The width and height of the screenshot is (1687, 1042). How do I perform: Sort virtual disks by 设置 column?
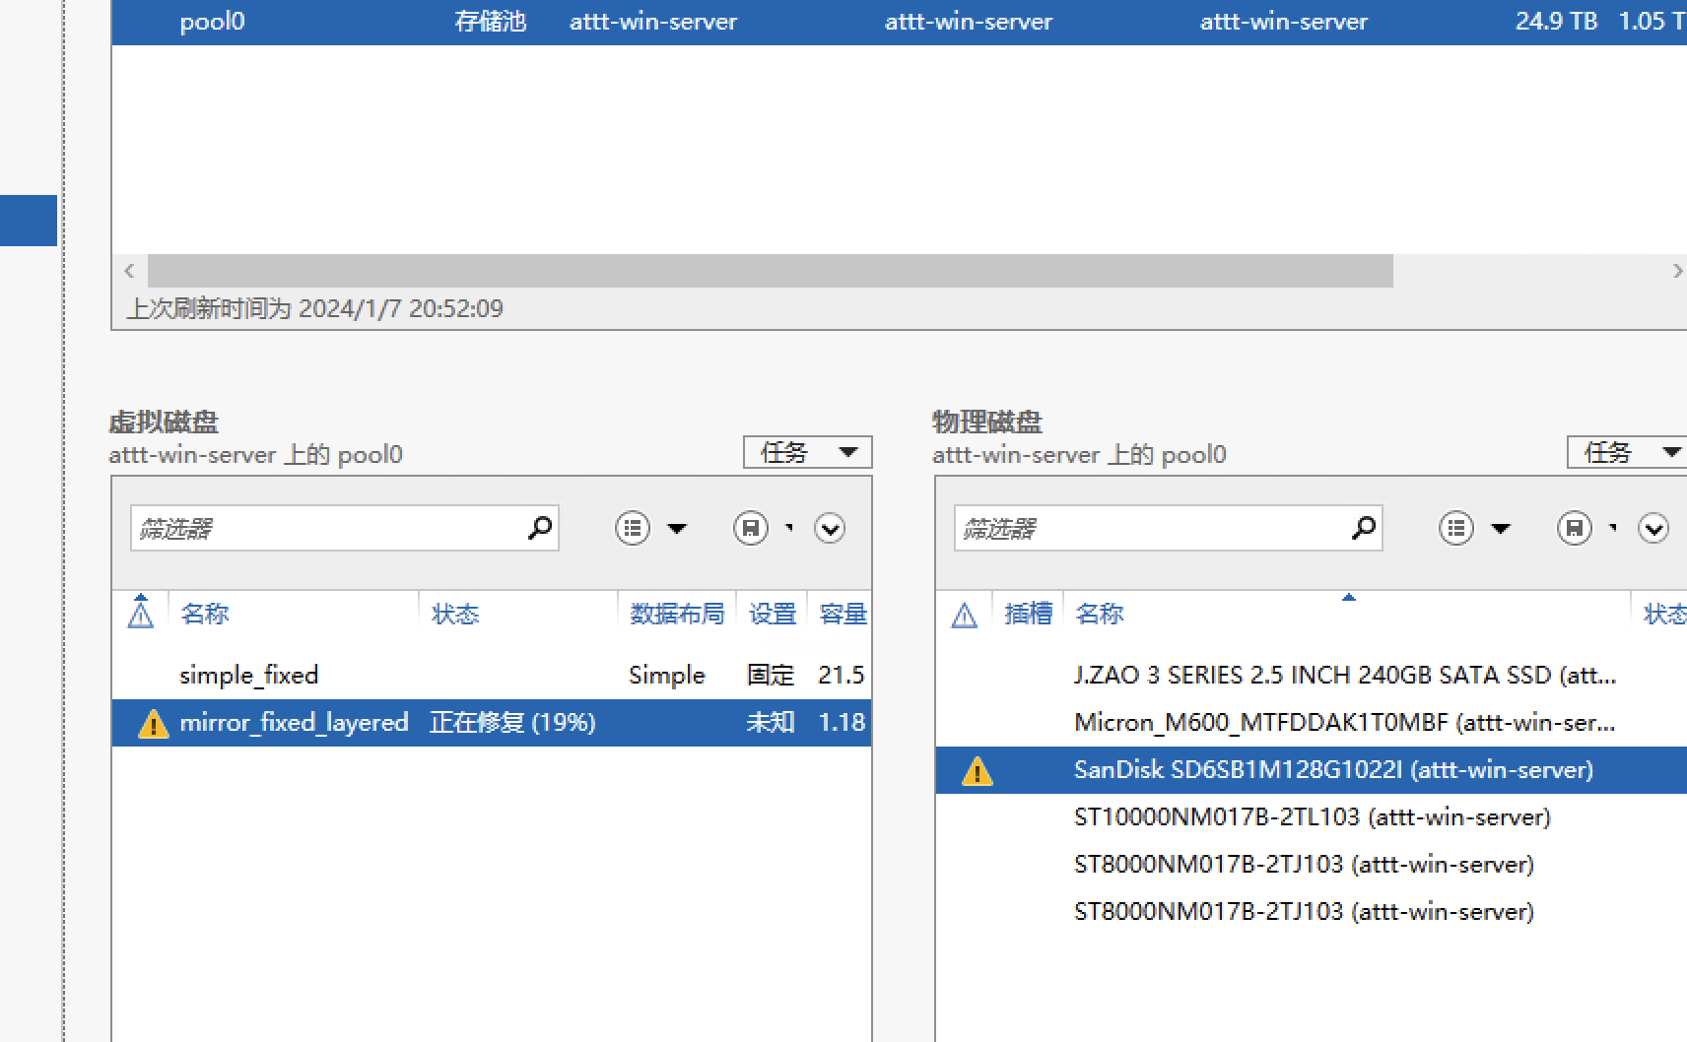773,614
